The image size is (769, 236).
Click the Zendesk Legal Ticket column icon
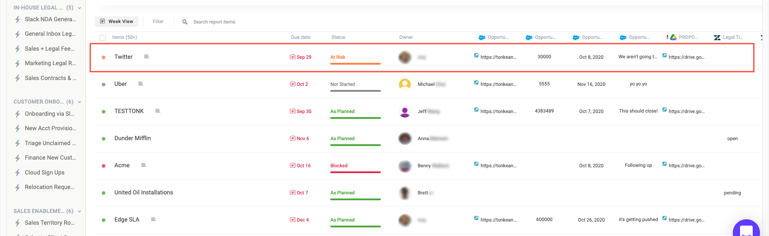click(717, 38)
